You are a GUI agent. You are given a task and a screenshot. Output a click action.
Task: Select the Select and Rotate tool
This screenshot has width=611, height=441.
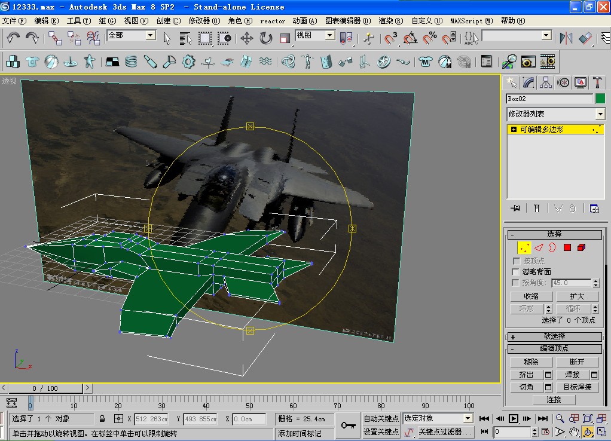point(266,38)
